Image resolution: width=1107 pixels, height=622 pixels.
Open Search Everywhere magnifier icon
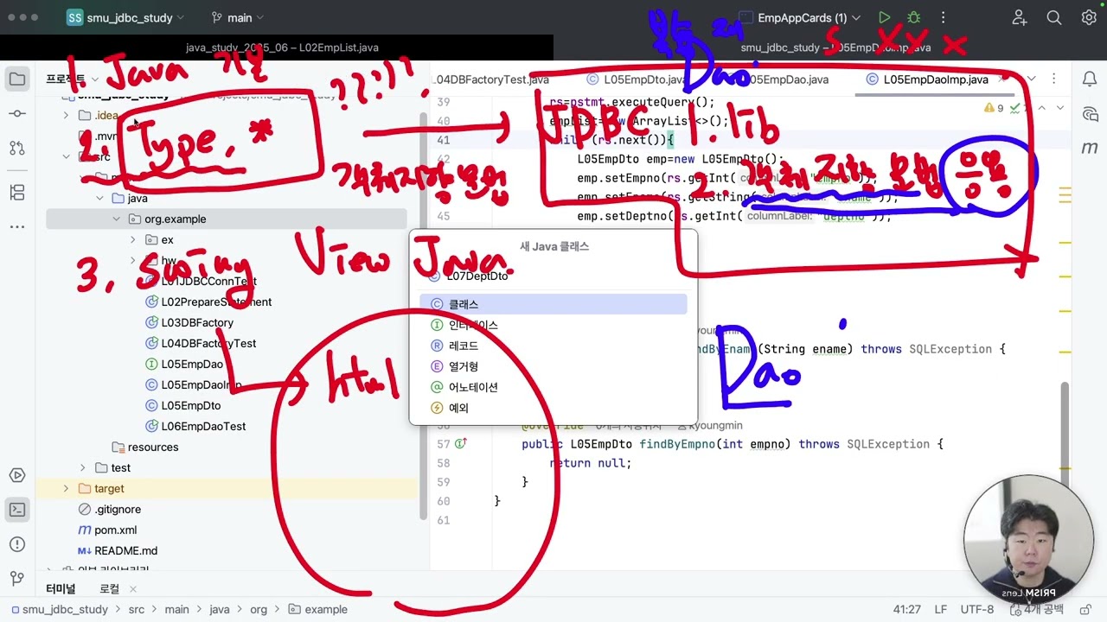[1054, 17]
